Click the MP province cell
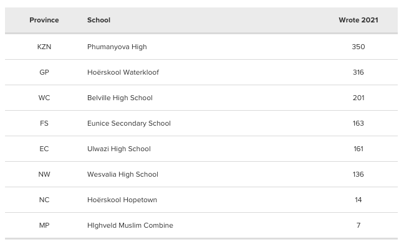 click(x=44, y=225)
